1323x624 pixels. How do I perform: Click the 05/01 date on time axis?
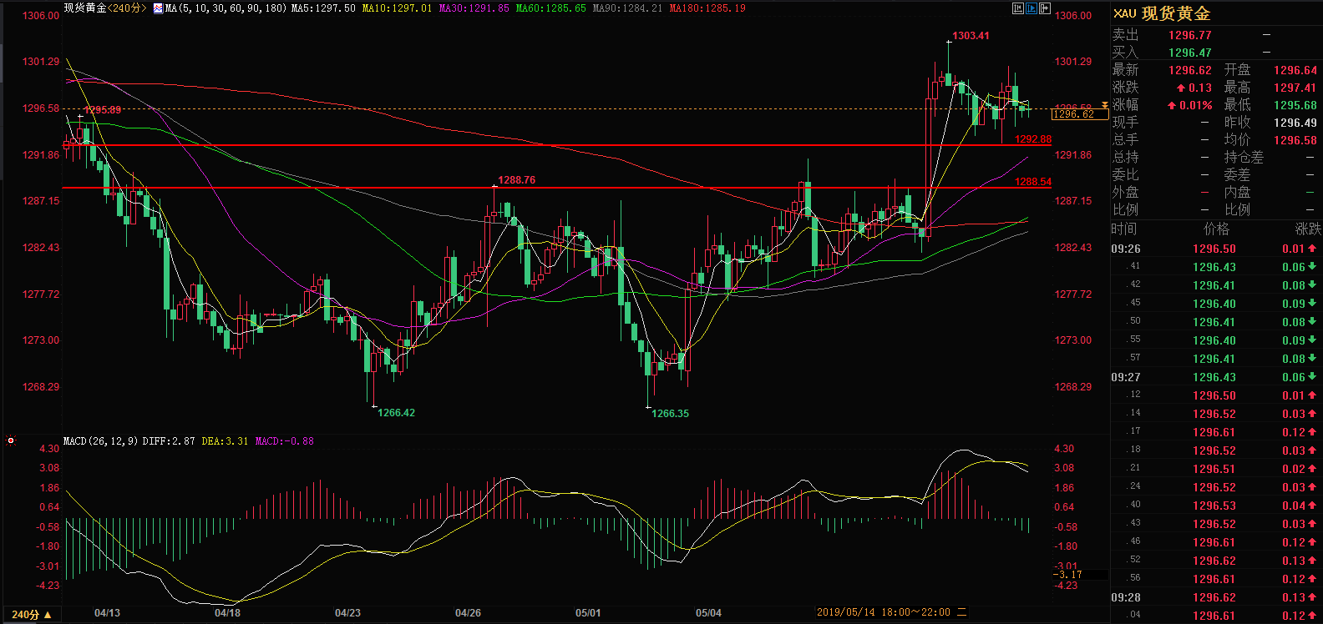coord(588,613)
